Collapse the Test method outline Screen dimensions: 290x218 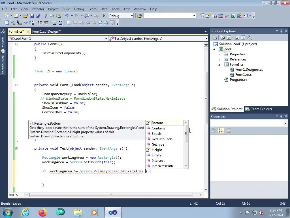coord(16,148)
